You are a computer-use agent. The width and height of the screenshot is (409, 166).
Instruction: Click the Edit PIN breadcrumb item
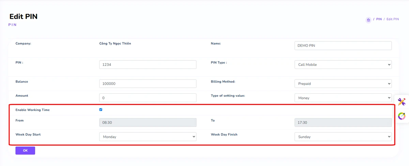click(392, 19)
